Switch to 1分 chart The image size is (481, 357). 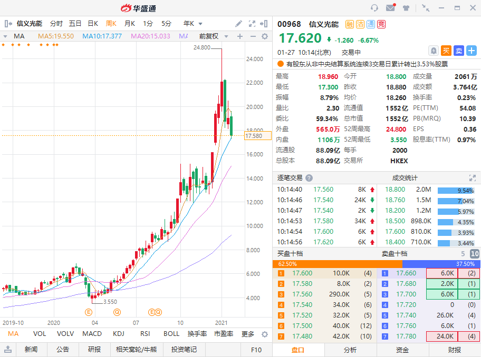(148, 24)
